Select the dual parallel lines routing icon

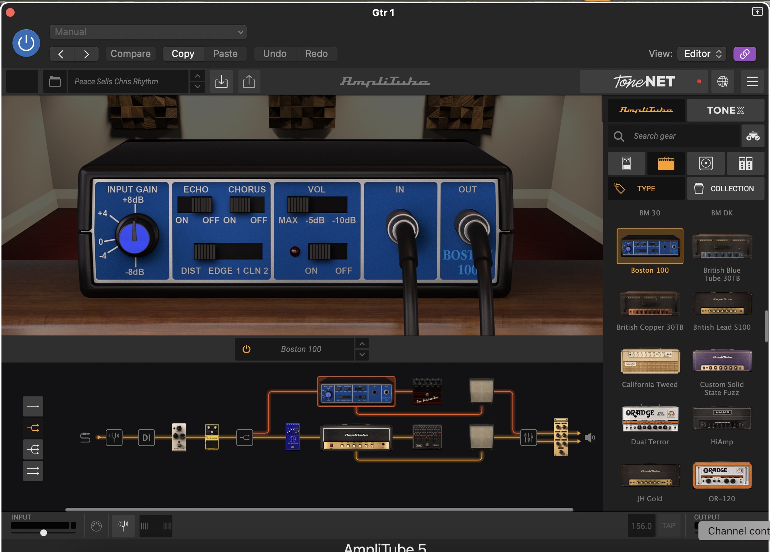tap(33, 471)
